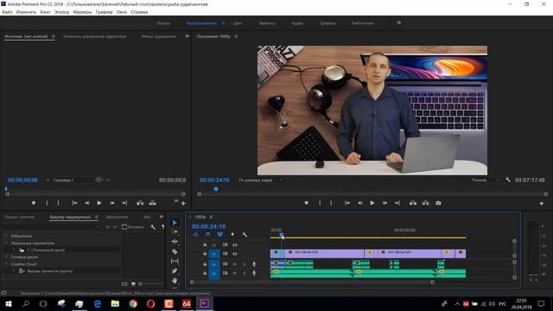Click the Extract button in Program monitor
This screenshot has height=311, width=553.
click(x=426, y=203)
